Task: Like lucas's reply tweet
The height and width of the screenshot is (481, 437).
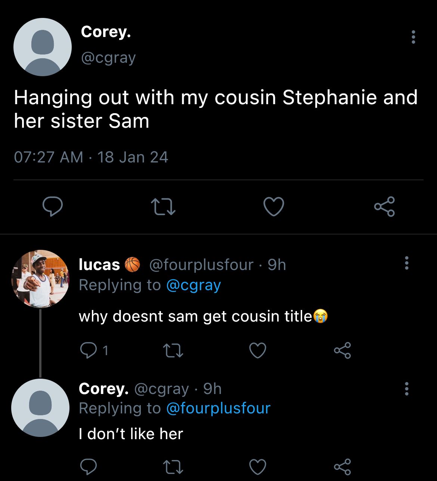Action: tap(258, 350)
